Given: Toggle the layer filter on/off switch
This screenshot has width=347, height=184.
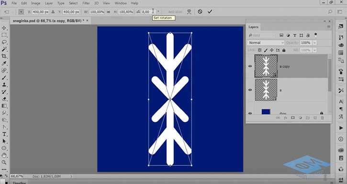Looking at the screenshot, I should pyautogui.click(x=315, y=35).
